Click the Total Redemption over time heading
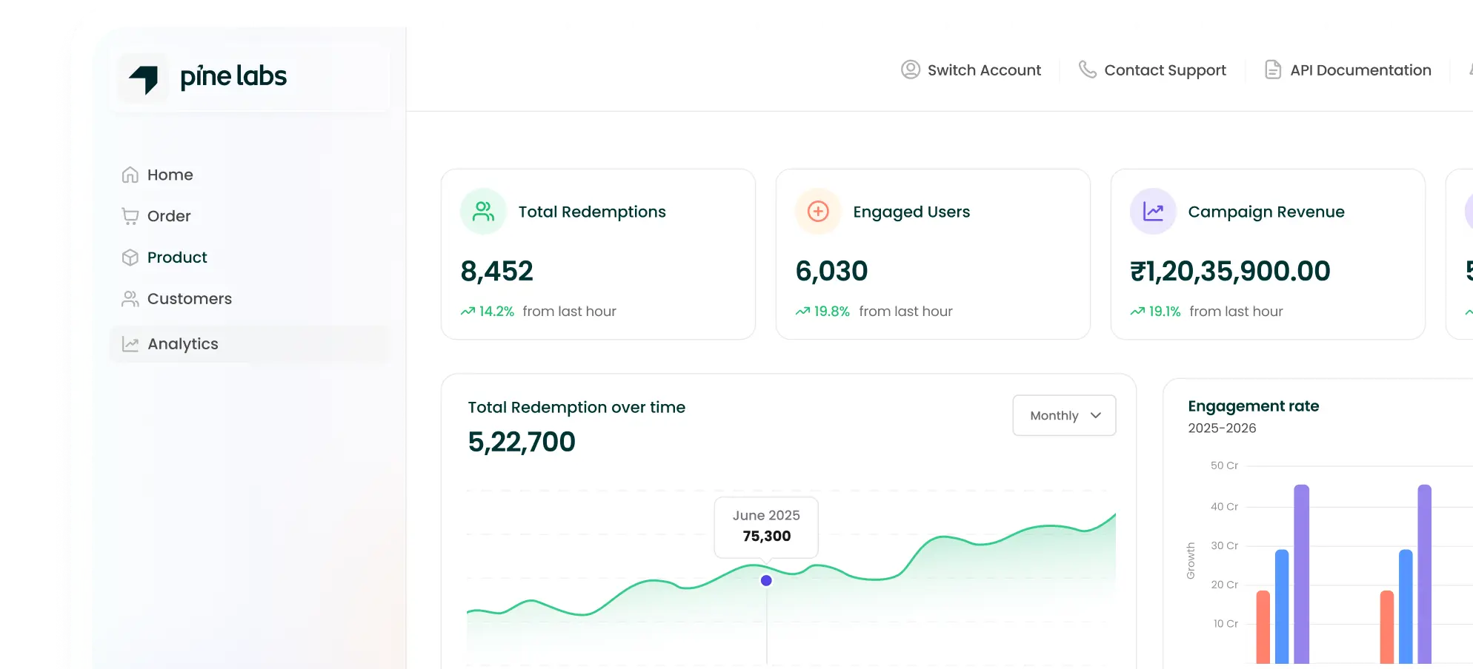The image size is (1473, 669). pyautogui.click(x=576, y=407)
